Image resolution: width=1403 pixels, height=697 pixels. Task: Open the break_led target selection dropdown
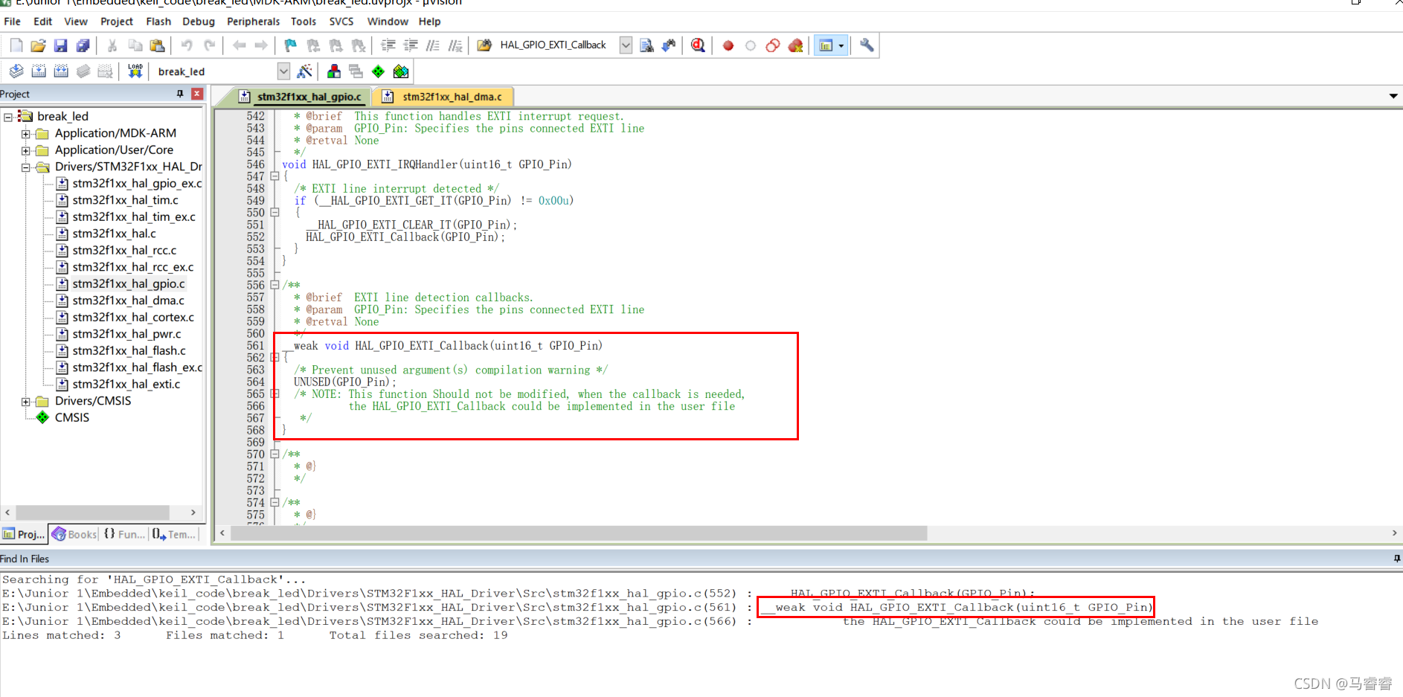283,71
